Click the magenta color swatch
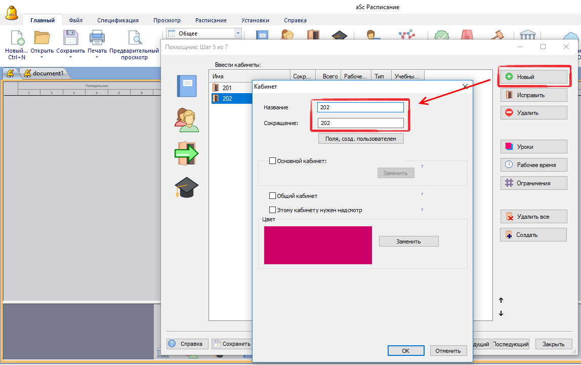The image size is (581, 365). pyautogui.click(x=318, y=245)
